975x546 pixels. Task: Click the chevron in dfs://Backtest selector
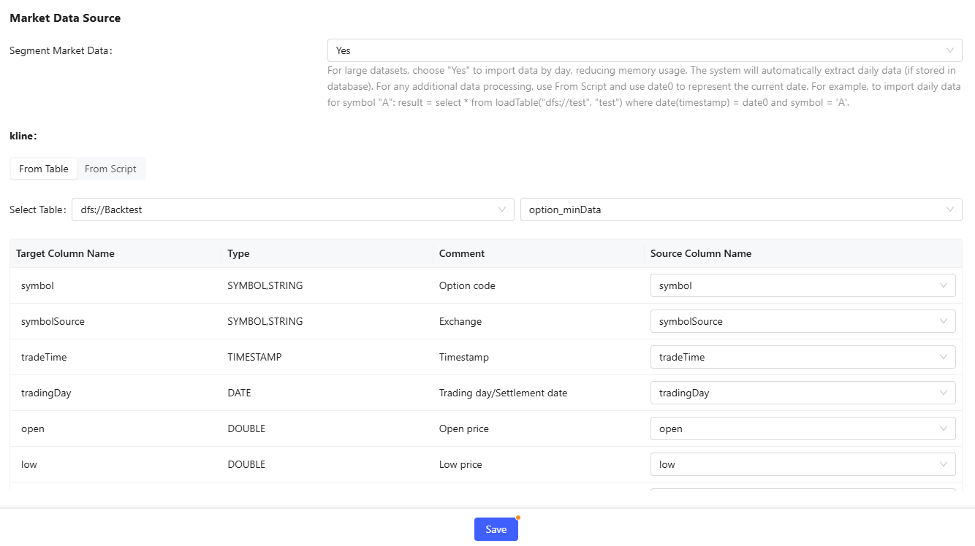[502, 209]
